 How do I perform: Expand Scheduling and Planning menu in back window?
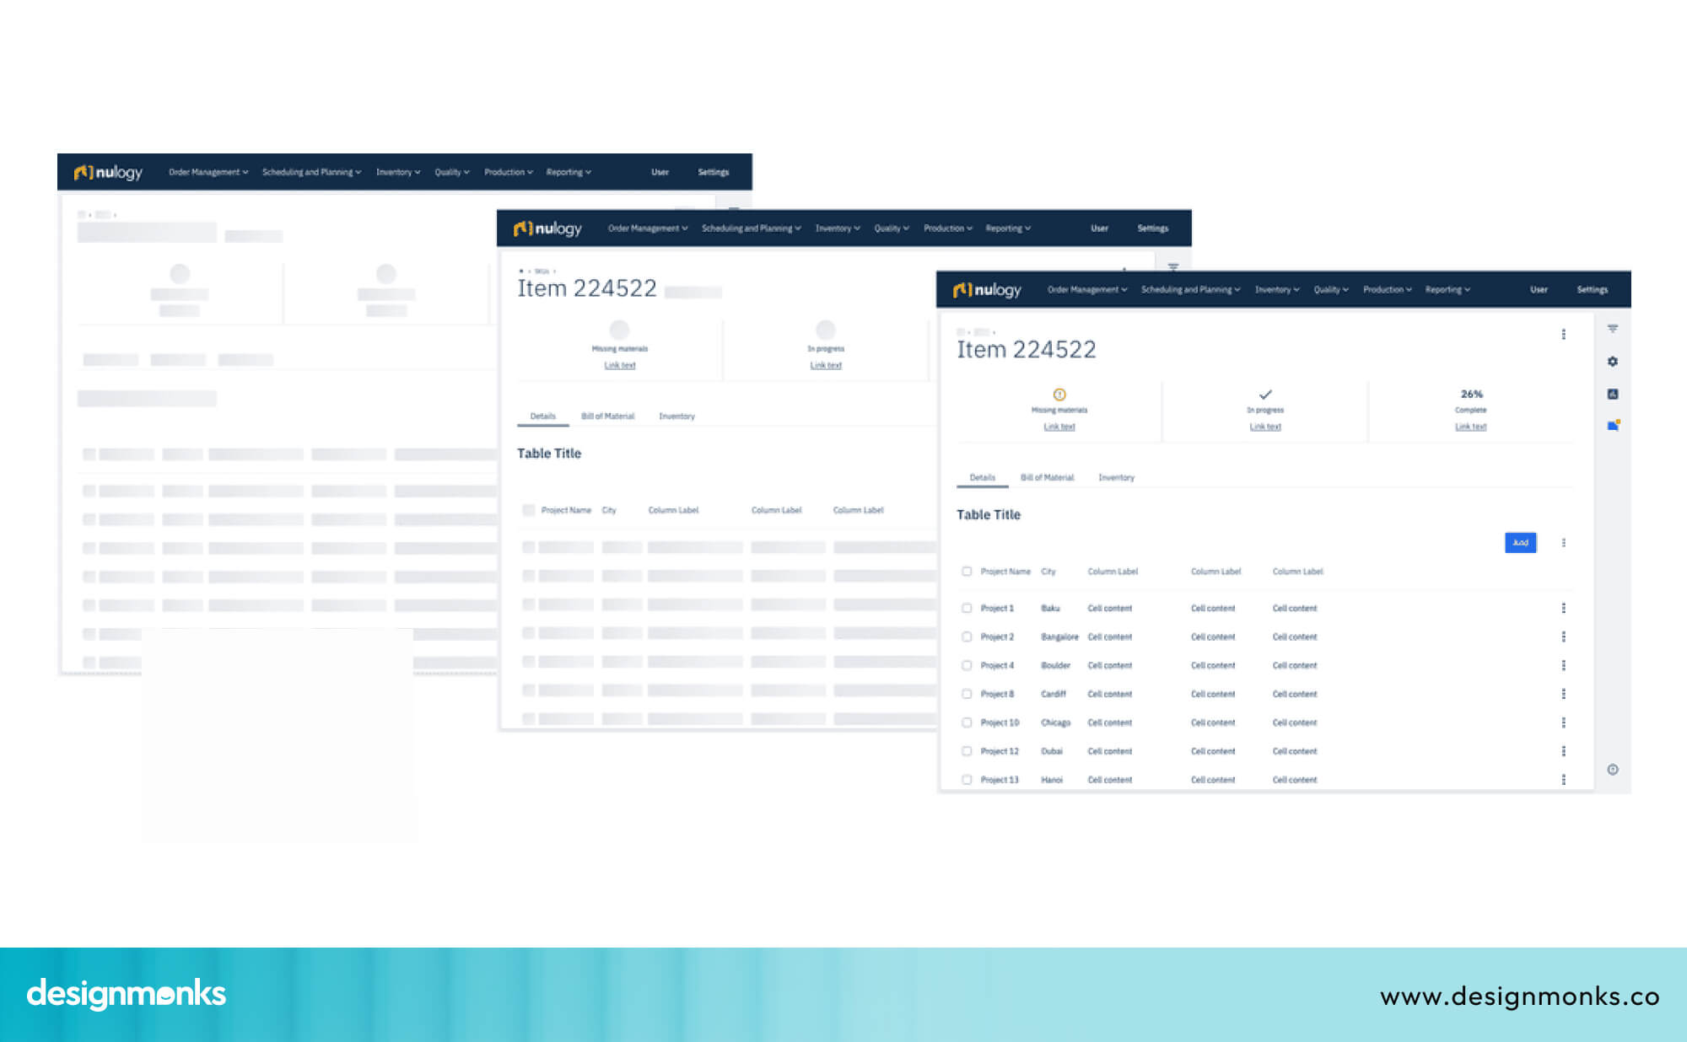pos(312,172)
